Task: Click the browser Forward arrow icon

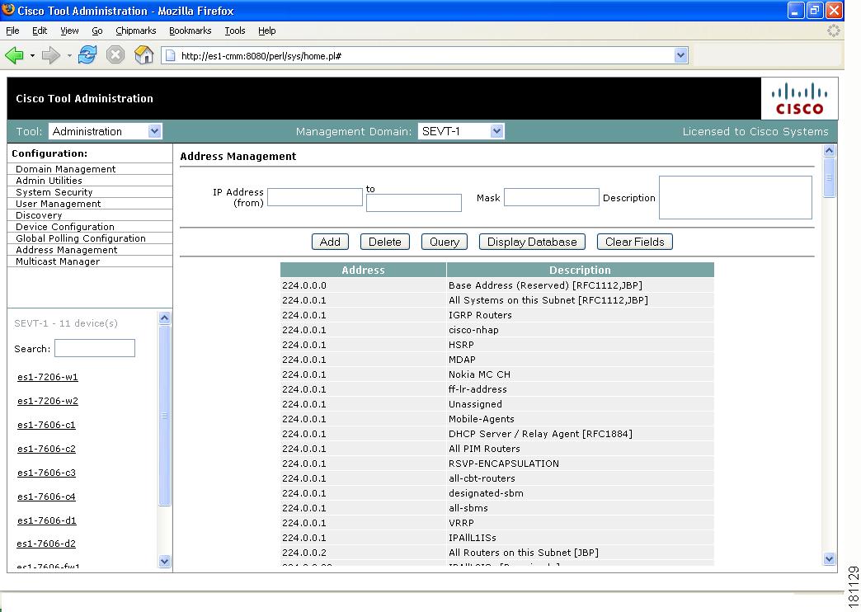Action: point(50,55)
